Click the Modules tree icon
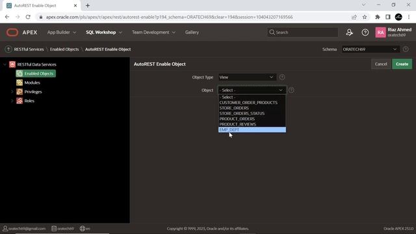416x234 pixels. 19,83
